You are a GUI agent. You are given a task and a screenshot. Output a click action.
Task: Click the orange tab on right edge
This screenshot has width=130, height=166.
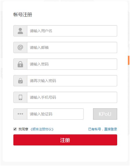click(x=129, y=60)
